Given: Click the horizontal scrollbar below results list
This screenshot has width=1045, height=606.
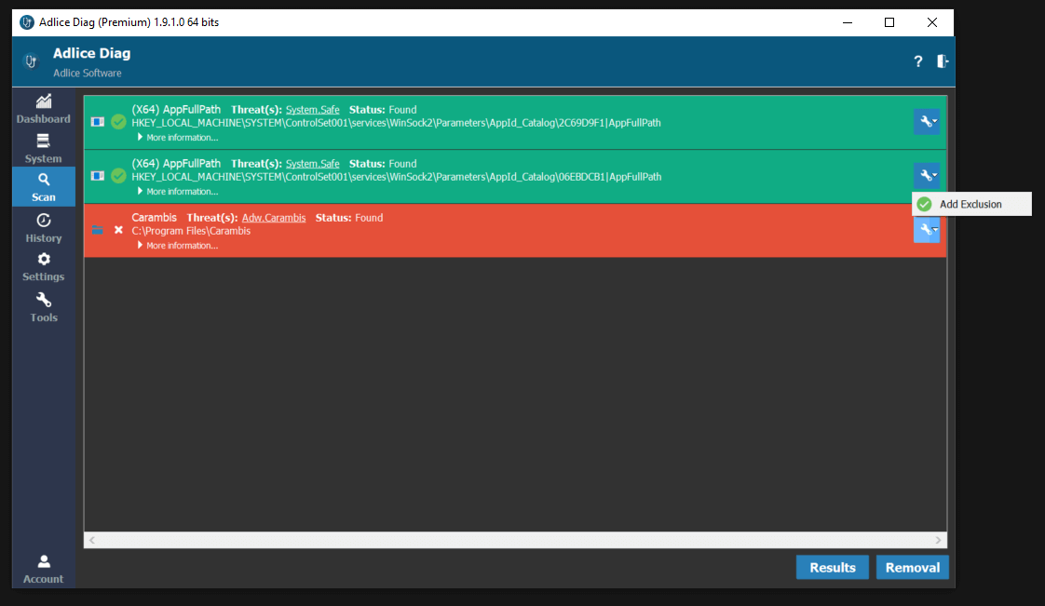Looking at the screenshot, I should pyautogui.click(x=515, y=540).
